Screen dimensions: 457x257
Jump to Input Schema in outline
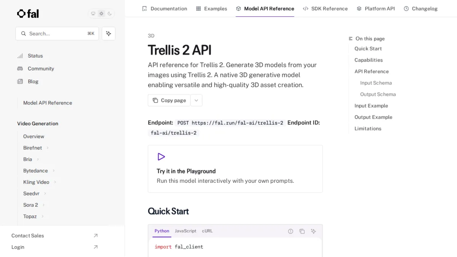pos(376,83)
